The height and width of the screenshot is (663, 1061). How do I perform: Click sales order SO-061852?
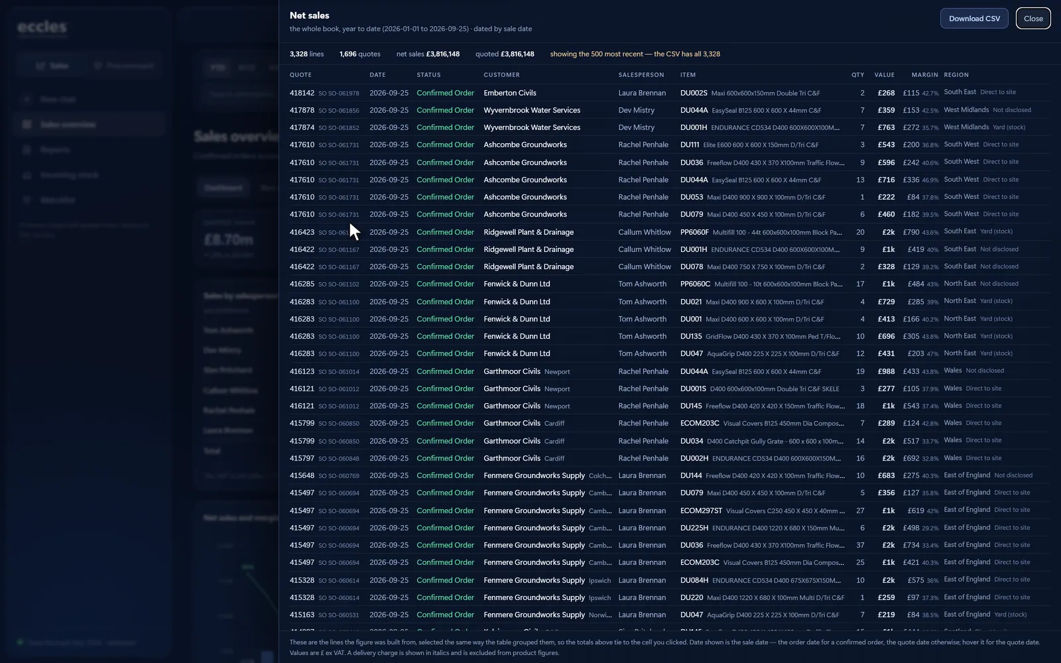(x=339, y=128)
